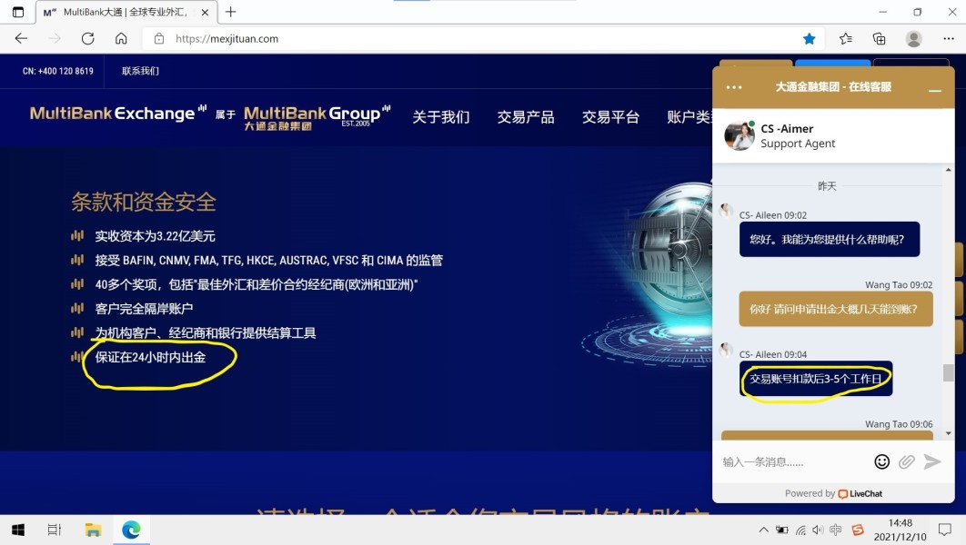Viewport: 966px width, 545px height.
Task: Click 保证在24小时内出金 text
Action: [x=150, y=357]
